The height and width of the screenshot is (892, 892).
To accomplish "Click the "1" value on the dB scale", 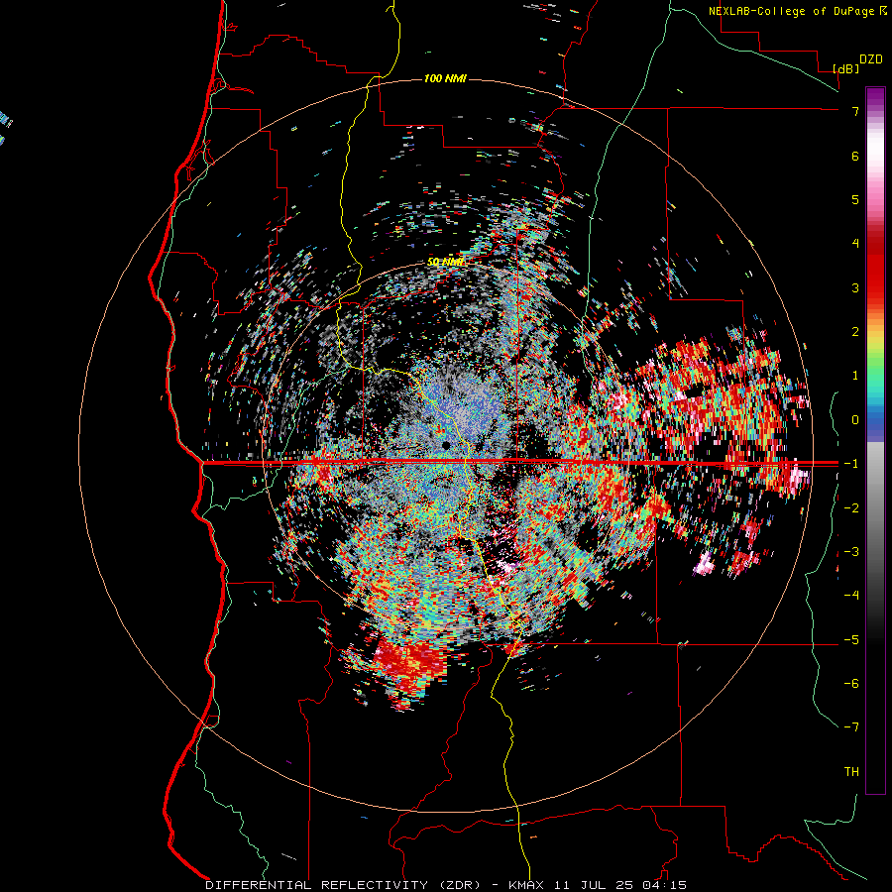I will [855, 376].
